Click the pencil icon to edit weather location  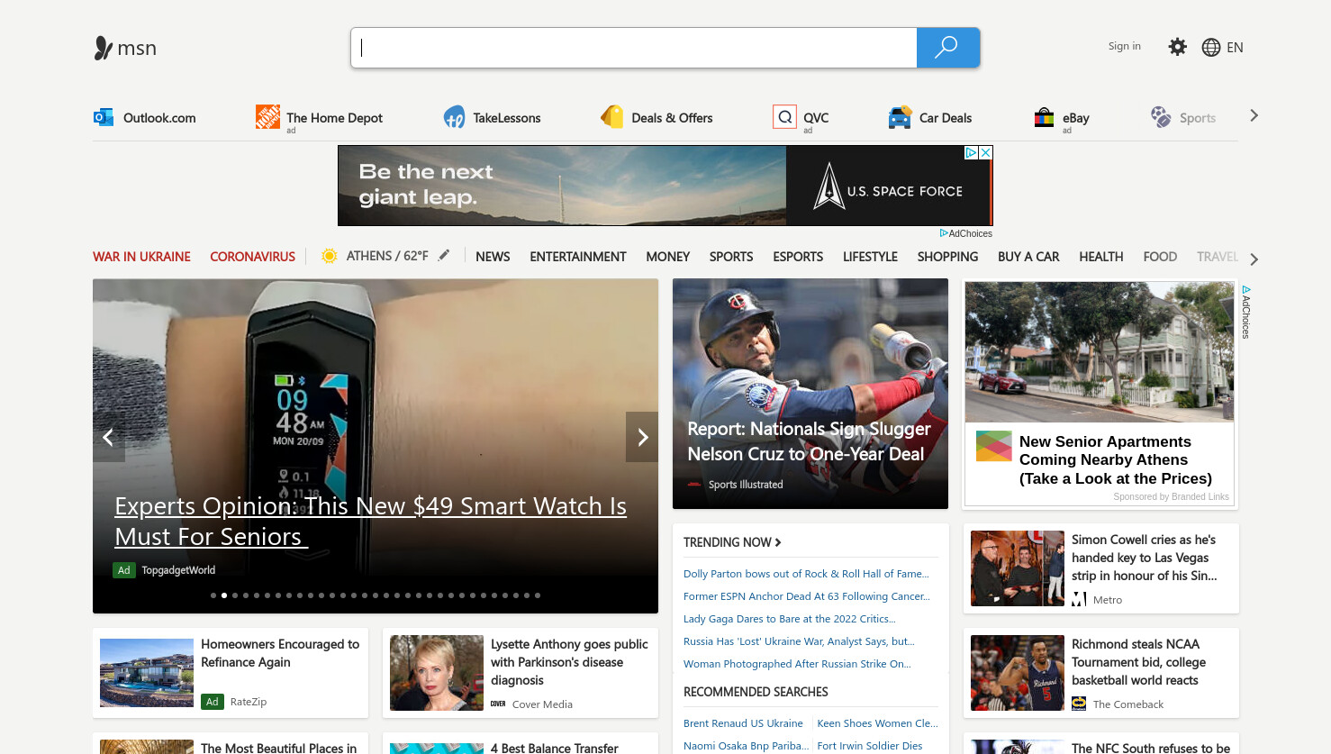[x=444, y=256]
